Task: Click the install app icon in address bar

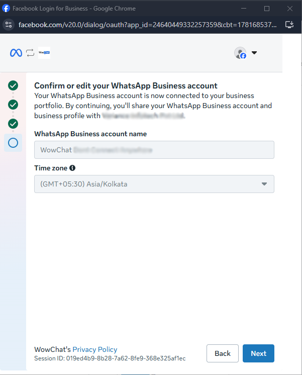Action: click(x=289, y=25)
